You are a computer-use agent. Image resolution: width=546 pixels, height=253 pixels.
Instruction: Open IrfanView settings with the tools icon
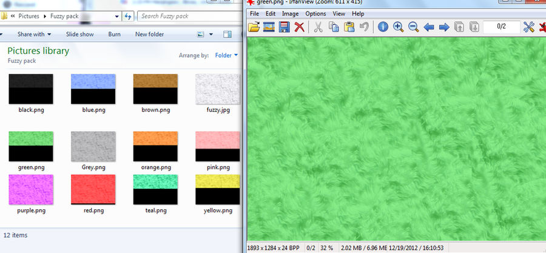[528, 27]
